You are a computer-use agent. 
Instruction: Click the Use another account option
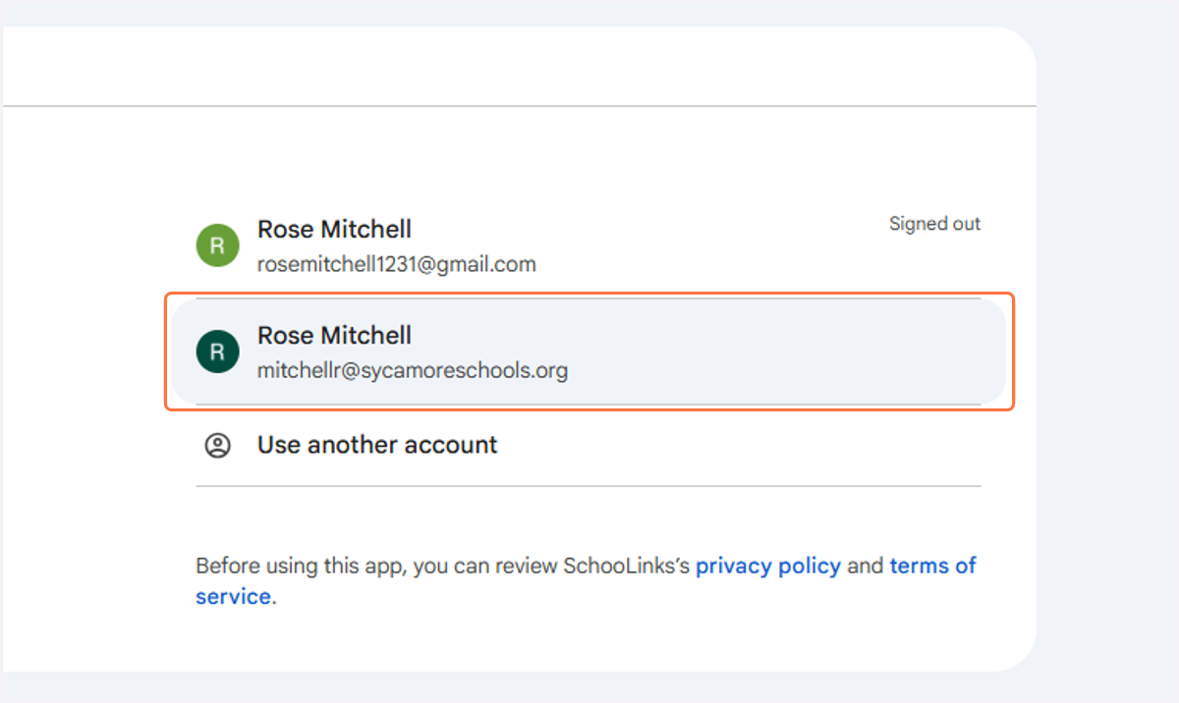tap(589, 445)
